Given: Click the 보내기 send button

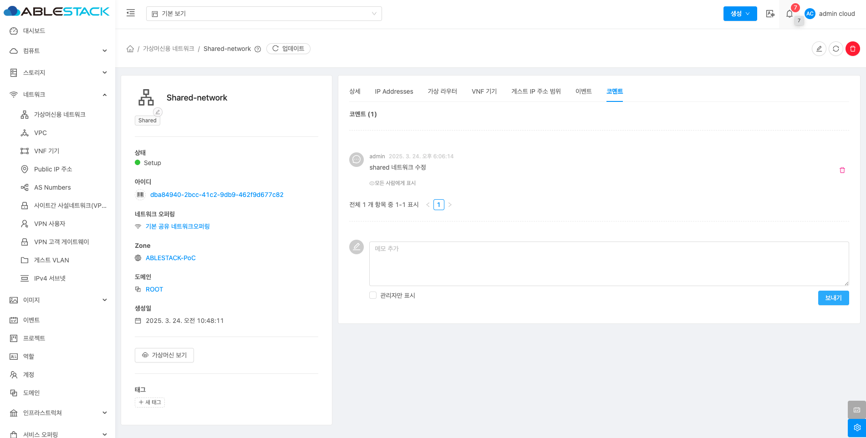Looking at the screenshot, I should [833, 298].
